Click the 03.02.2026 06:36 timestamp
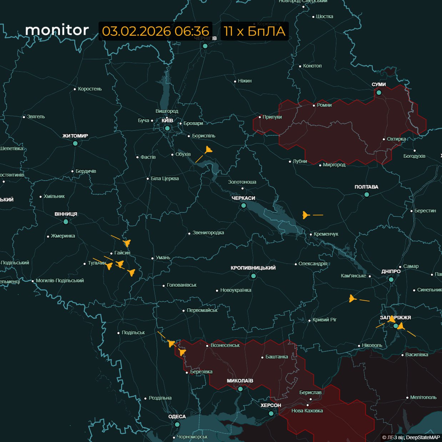This screenshot has width=442, height=442. pyautogui.click(x=155, y=31)
